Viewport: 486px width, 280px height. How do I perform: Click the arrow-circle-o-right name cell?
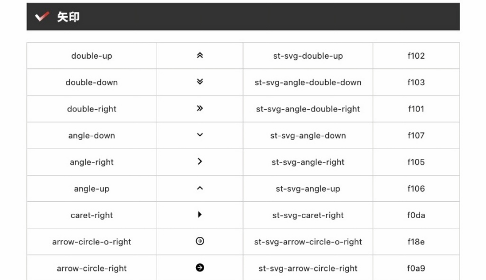pos(92,242)
